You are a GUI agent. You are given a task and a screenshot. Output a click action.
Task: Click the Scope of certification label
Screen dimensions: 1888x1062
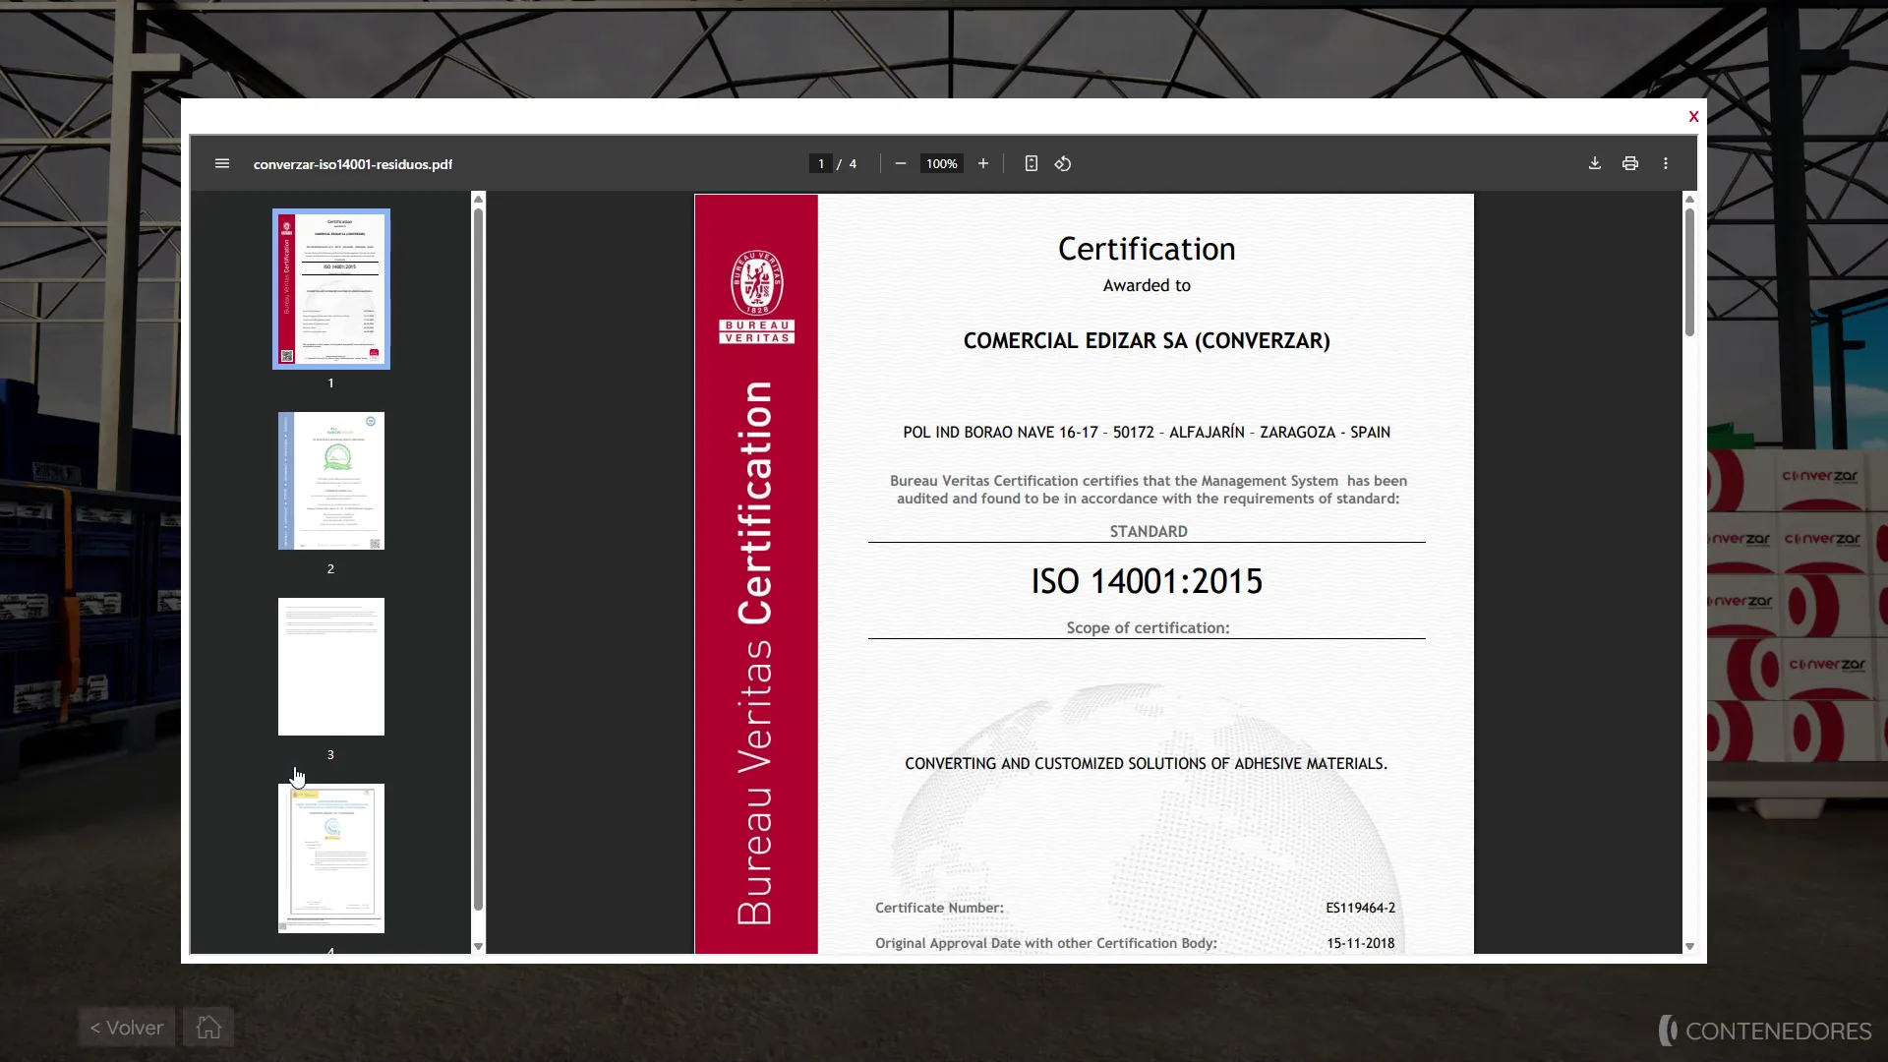coord(1148,628)
